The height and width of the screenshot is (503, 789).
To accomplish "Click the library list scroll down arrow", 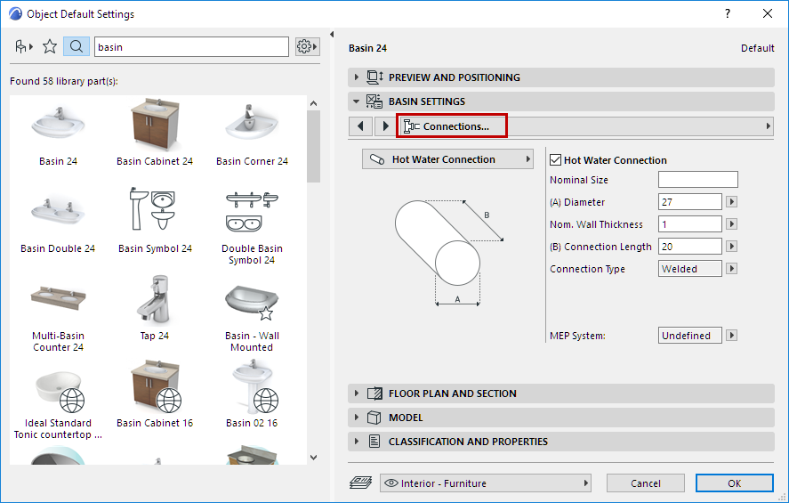I will pos(313,458).
